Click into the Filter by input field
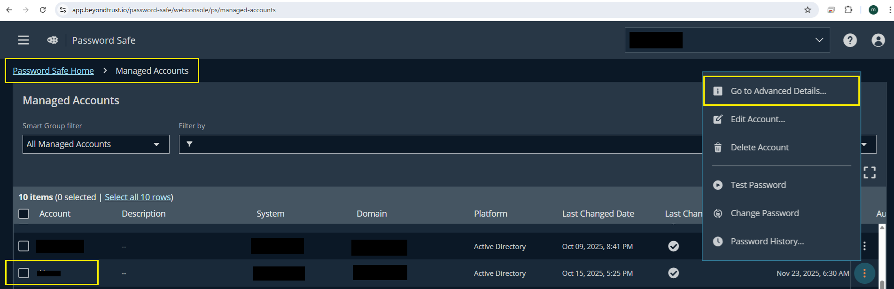 pyautogui.click(x=442, y=144)
